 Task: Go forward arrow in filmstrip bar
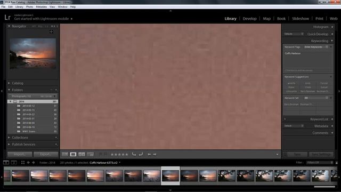pyautogui.click(x=34, y=163)
